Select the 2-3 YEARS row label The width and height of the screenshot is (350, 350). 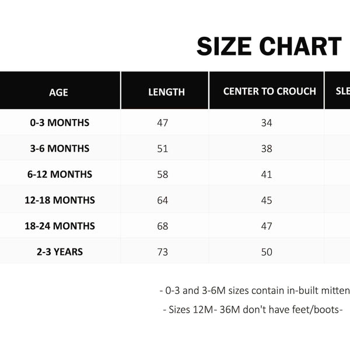coord(60,252)
